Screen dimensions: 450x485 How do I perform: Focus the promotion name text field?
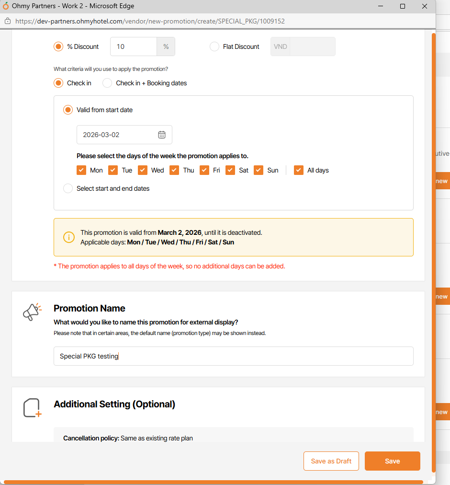click(233, 356)
